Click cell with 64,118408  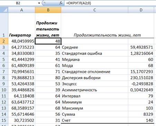pos(21,96)
